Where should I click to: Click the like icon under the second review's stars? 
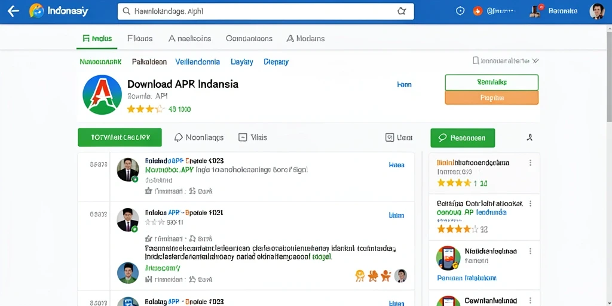[148, 238]
